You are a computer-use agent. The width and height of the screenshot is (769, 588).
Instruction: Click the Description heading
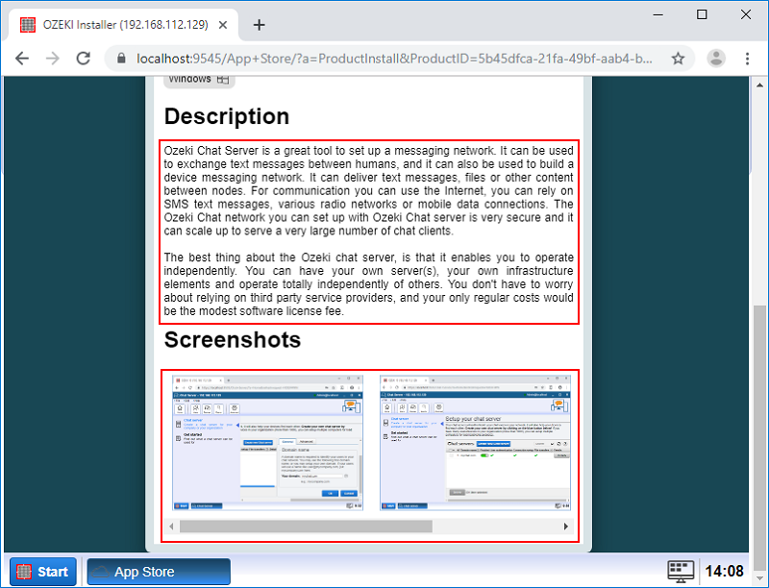[x=227, y=116]
